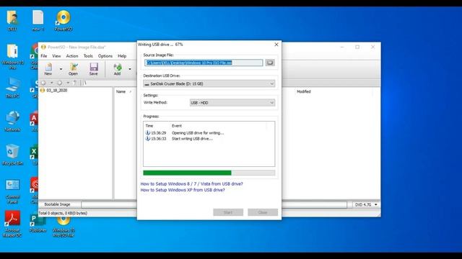Viewport: 462px width, 259px height.
Task: Launch the PowerISO desktop shortcut
Action: [64, 21]
